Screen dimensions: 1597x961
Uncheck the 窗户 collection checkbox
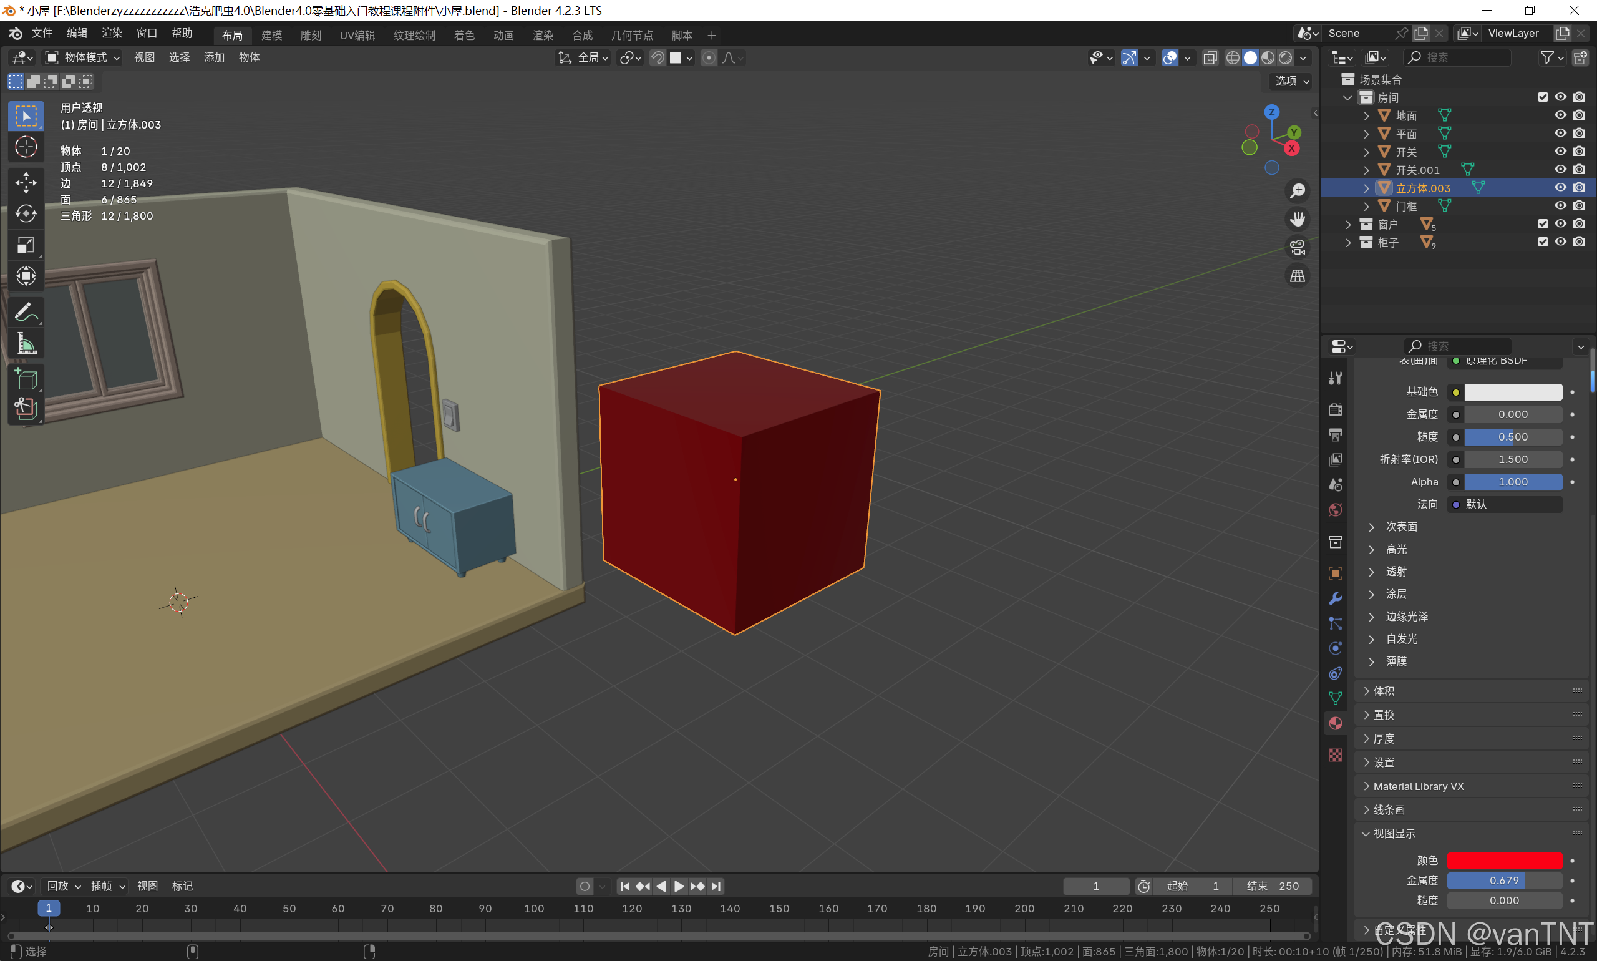pyautogui.click(x=1543, y=224)
